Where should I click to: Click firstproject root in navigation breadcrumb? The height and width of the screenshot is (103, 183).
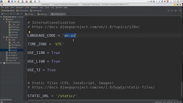(8, 11)
